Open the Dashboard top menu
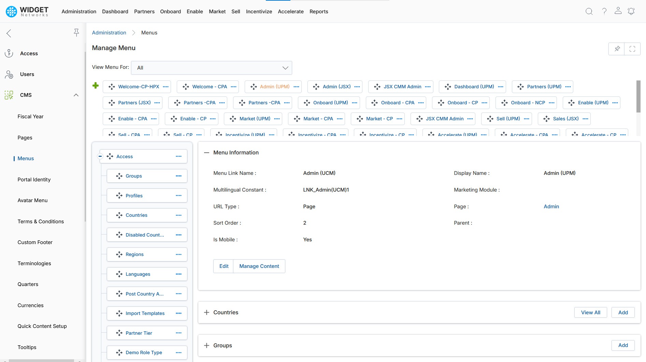This screenshot has height=362, width=646. click(x=115, y=12)
